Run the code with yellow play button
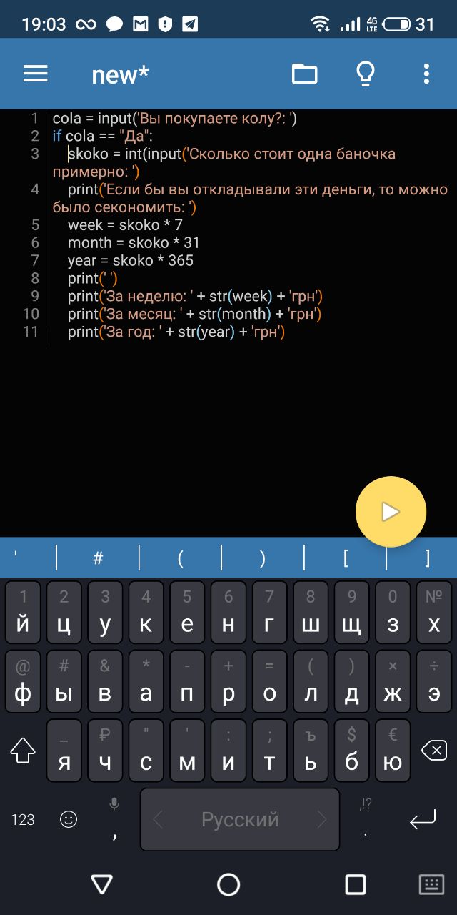 (x=391, y=511)
